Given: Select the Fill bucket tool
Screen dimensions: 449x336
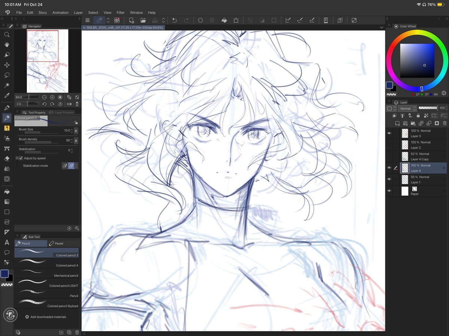Looking at the screenshot, I should [x=7, y=192].
